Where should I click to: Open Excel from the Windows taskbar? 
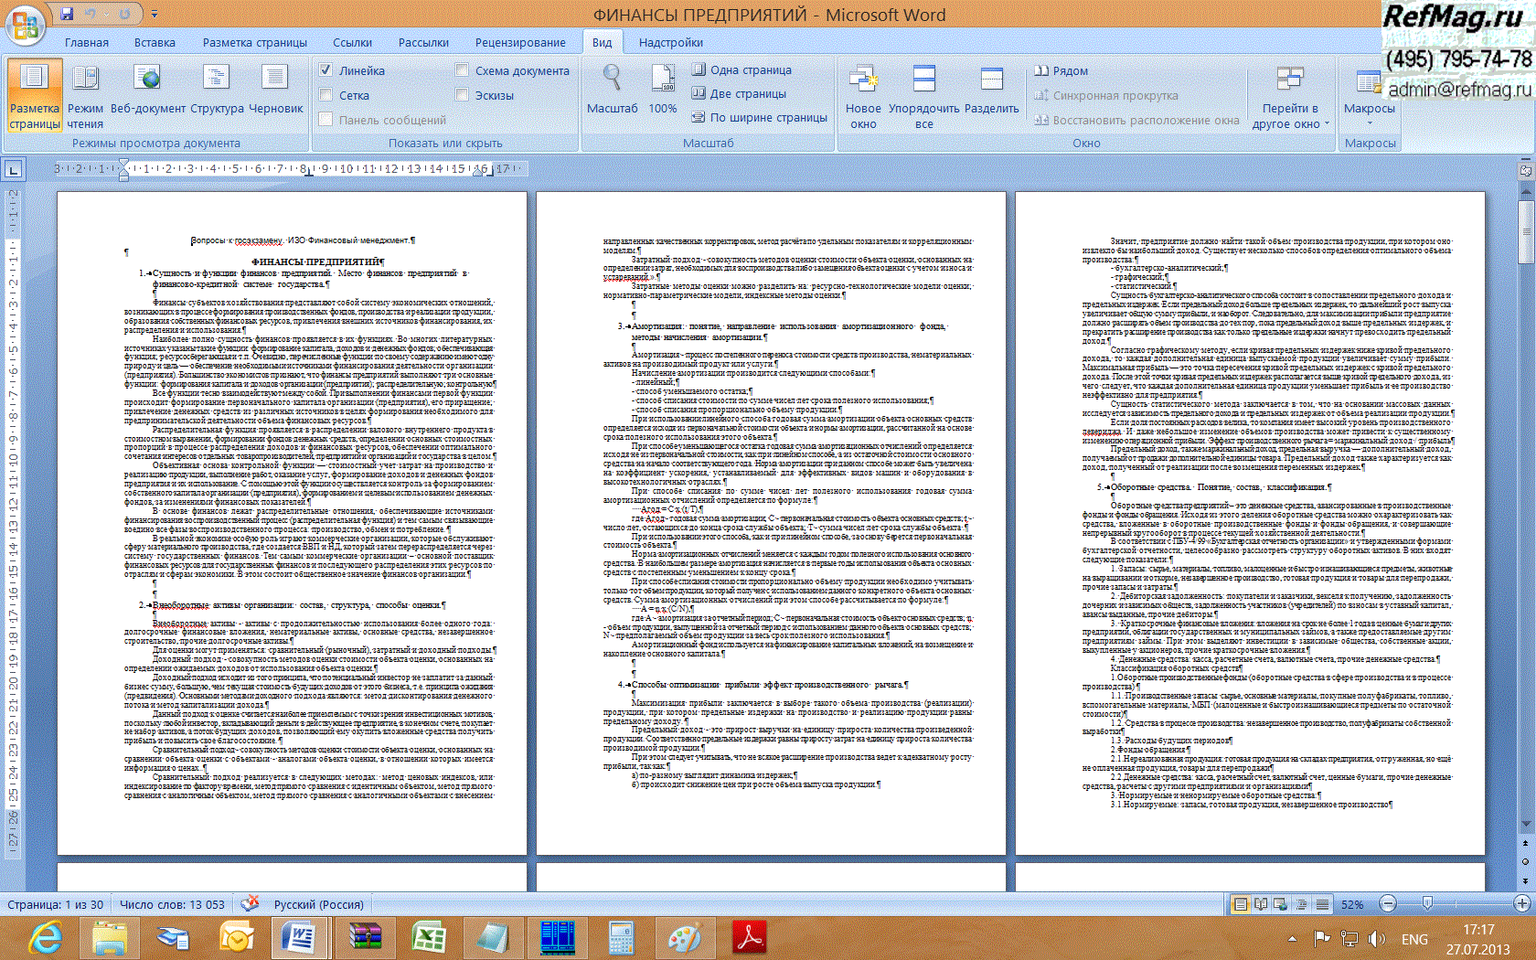[x=428, y=937]
